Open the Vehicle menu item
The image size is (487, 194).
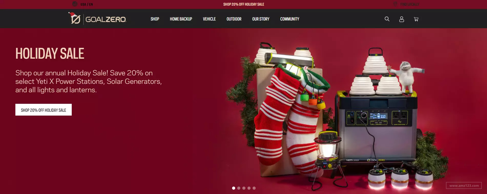(209, 19)
